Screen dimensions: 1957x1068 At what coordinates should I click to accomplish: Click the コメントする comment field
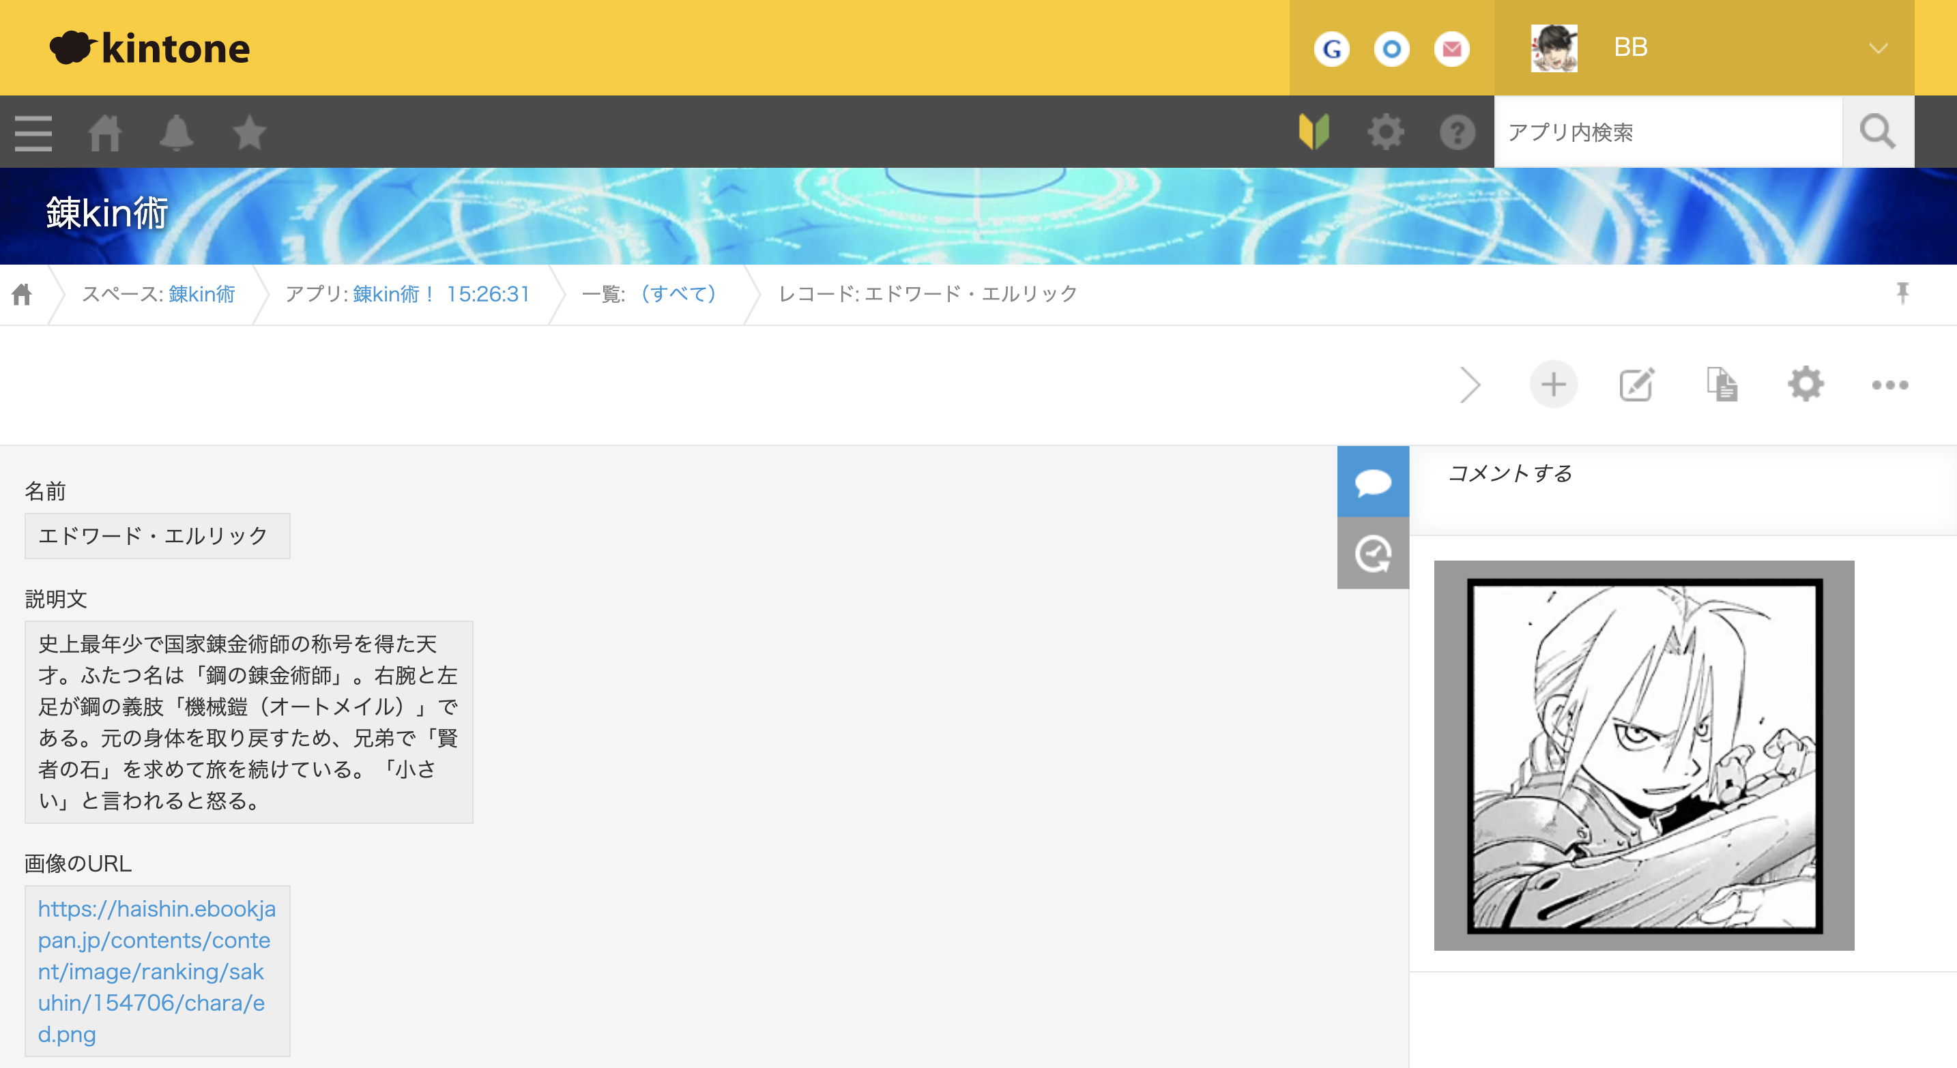pyautogui.click(x=1682, y=490)
